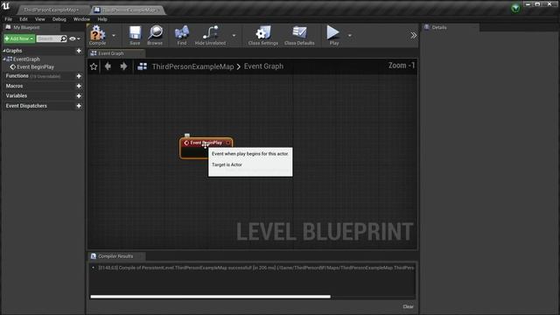
Task: Open the Edit menu
Action: (24, 19)
